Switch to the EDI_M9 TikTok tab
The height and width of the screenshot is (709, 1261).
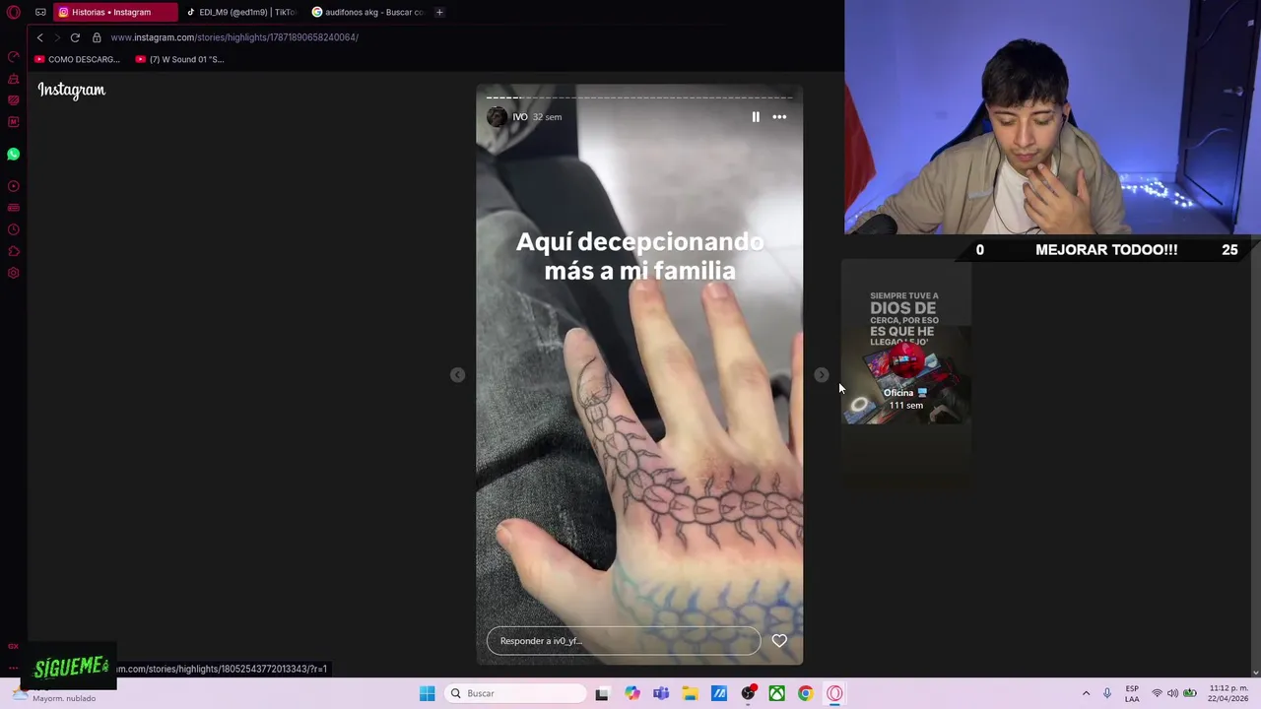pos(241,12)
